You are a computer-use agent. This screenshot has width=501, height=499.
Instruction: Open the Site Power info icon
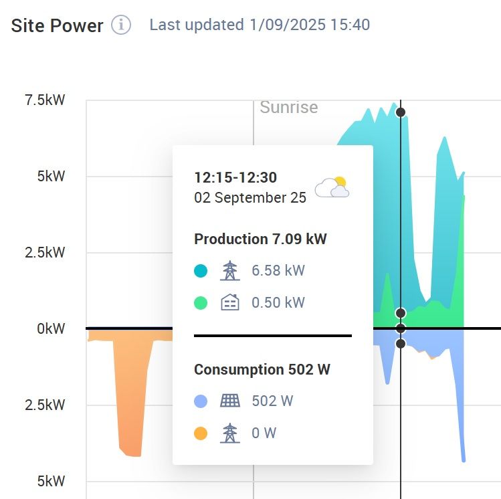point(121,25)
